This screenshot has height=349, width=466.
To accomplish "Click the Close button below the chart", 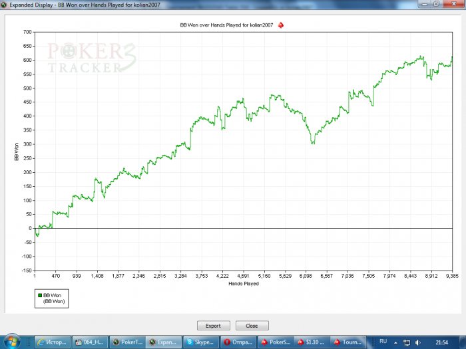I will (252, 326).
